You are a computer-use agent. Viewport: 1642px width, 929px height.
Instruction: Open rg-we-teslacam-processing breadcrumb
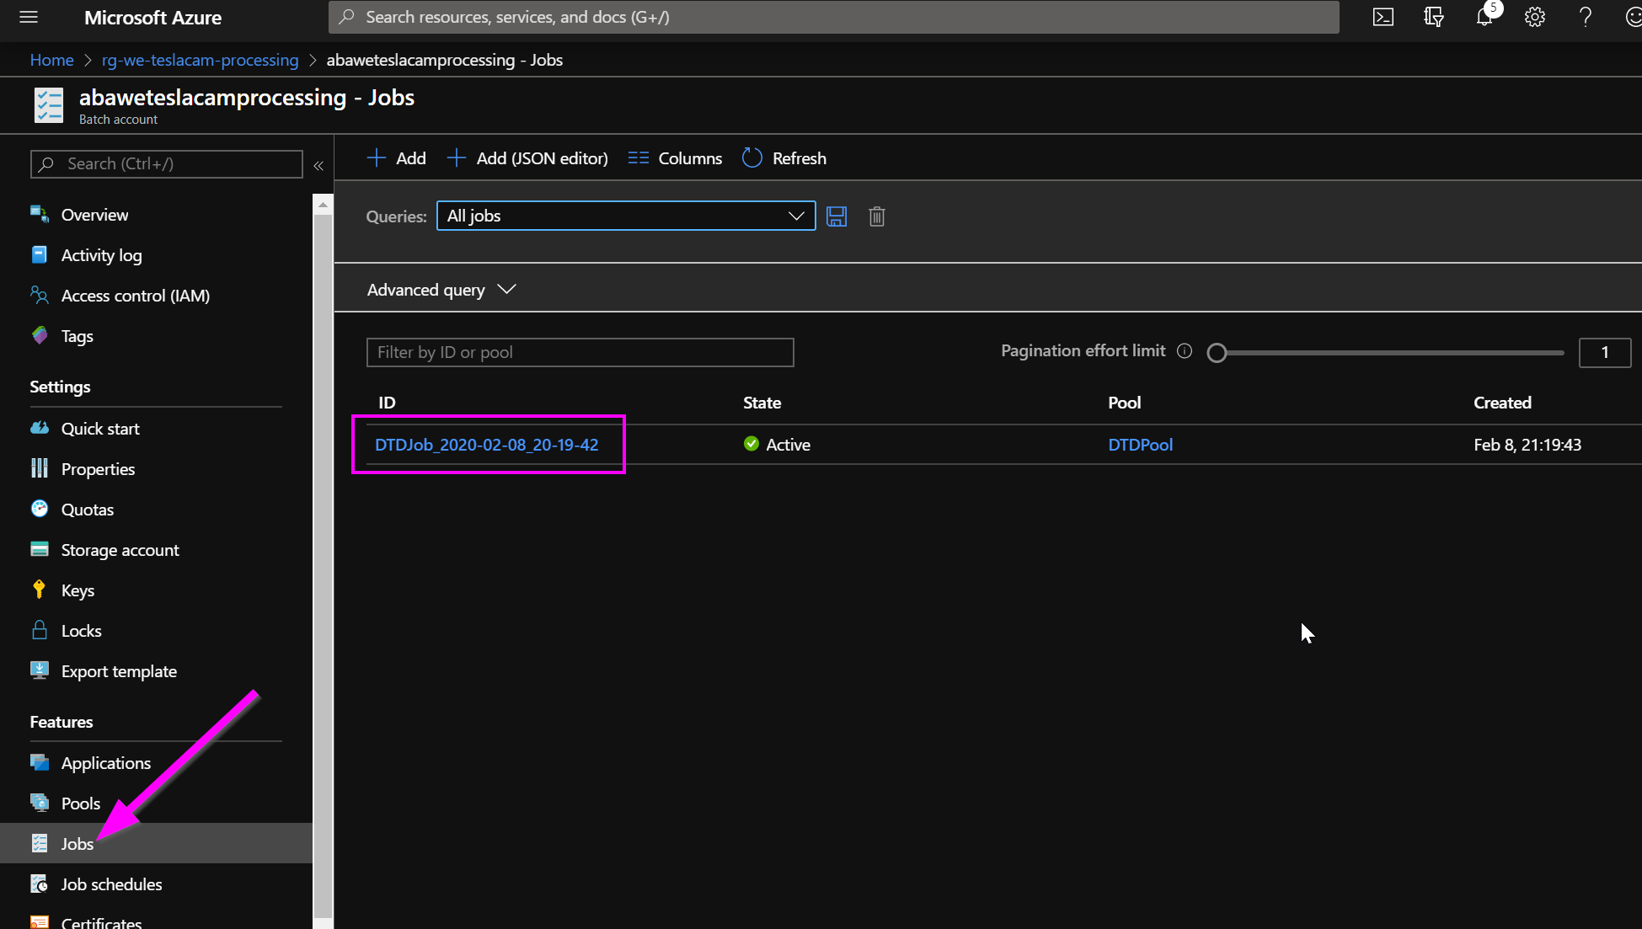[201, 60]
